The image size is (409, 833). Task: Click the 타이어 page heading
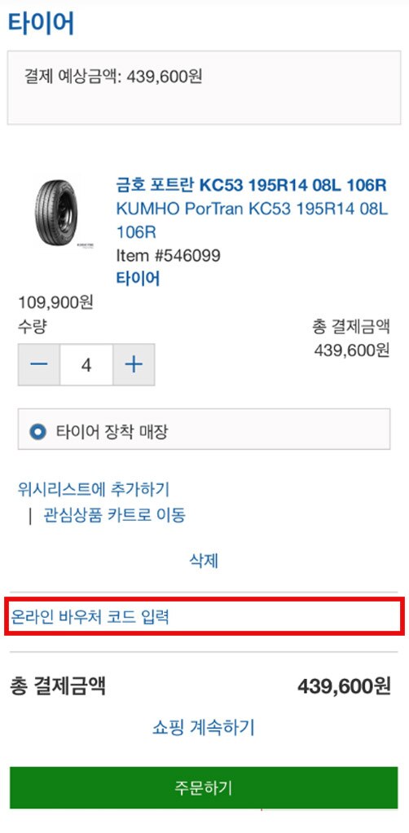(41, 24)
